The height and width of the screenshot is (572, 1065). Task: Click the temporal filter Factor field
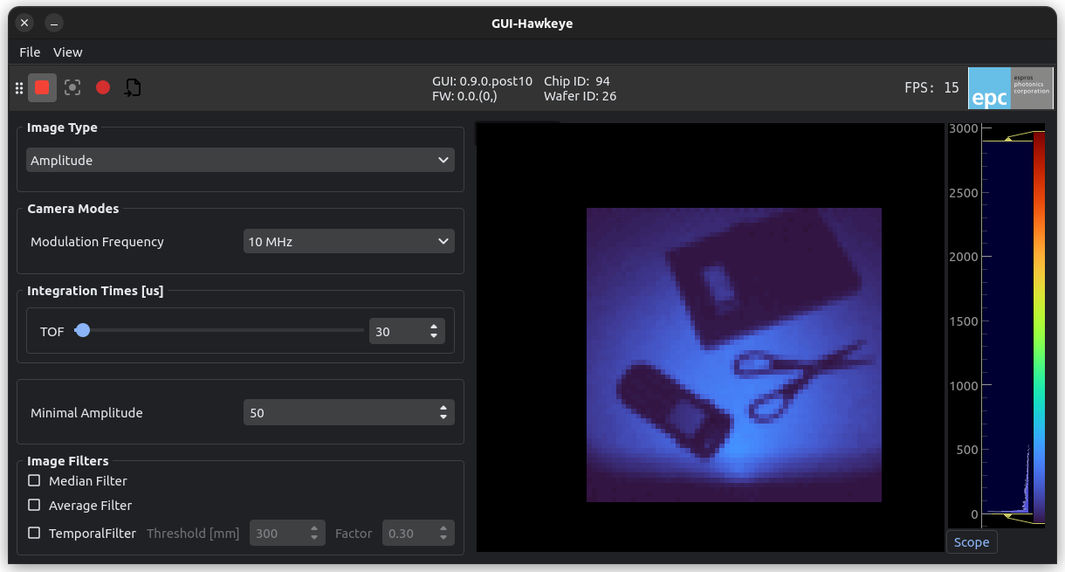tap(418, 533)
